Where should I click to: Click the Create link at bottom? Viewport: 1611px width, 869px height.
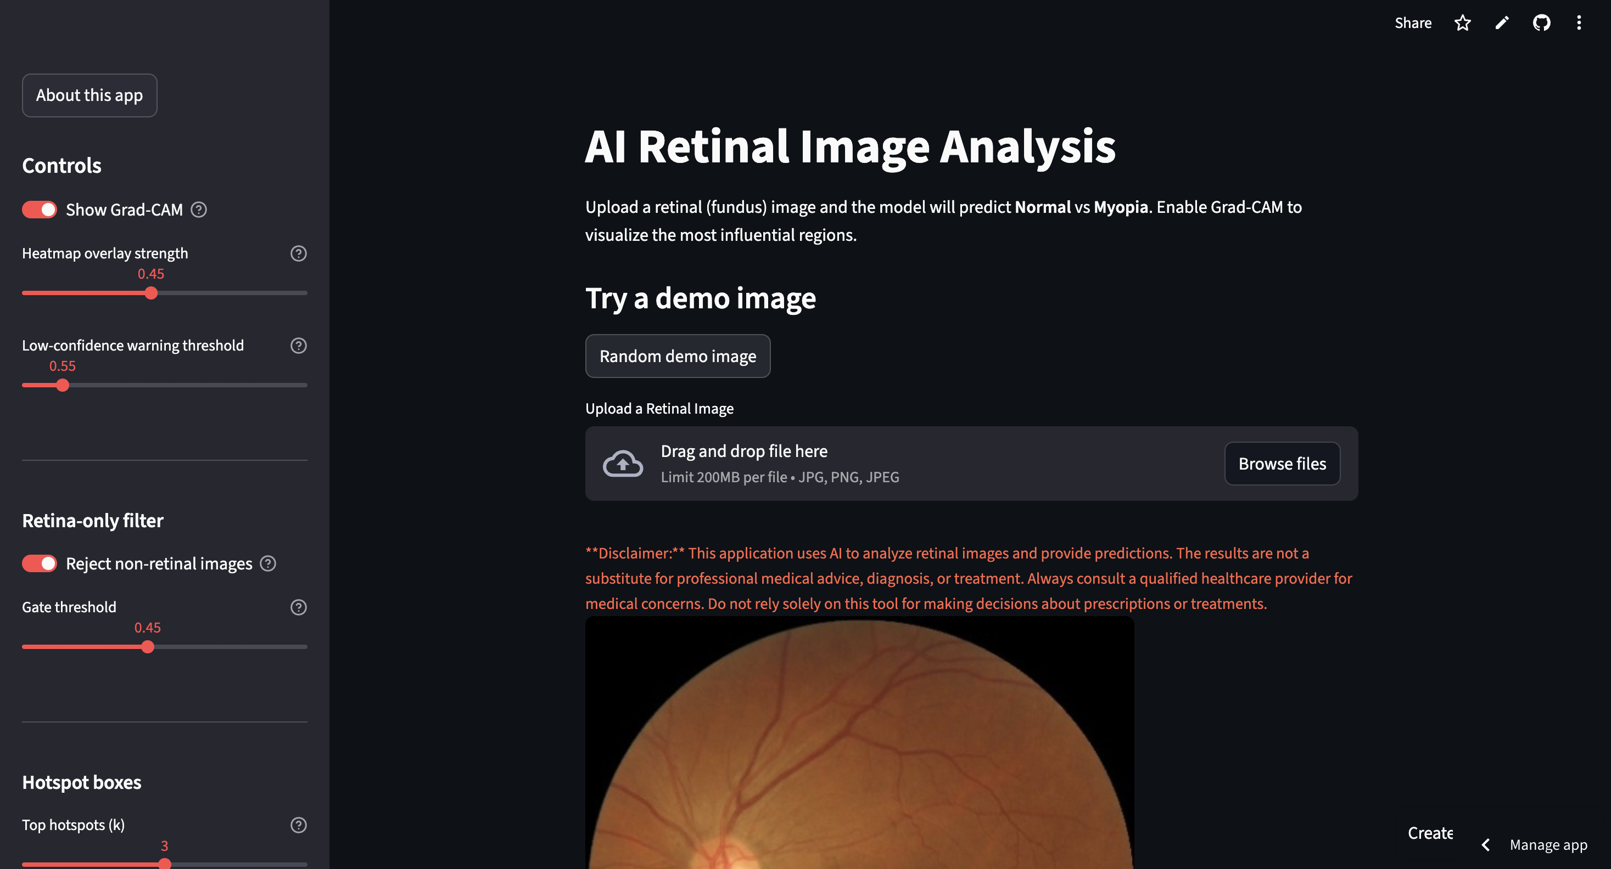click(1430, 833)
